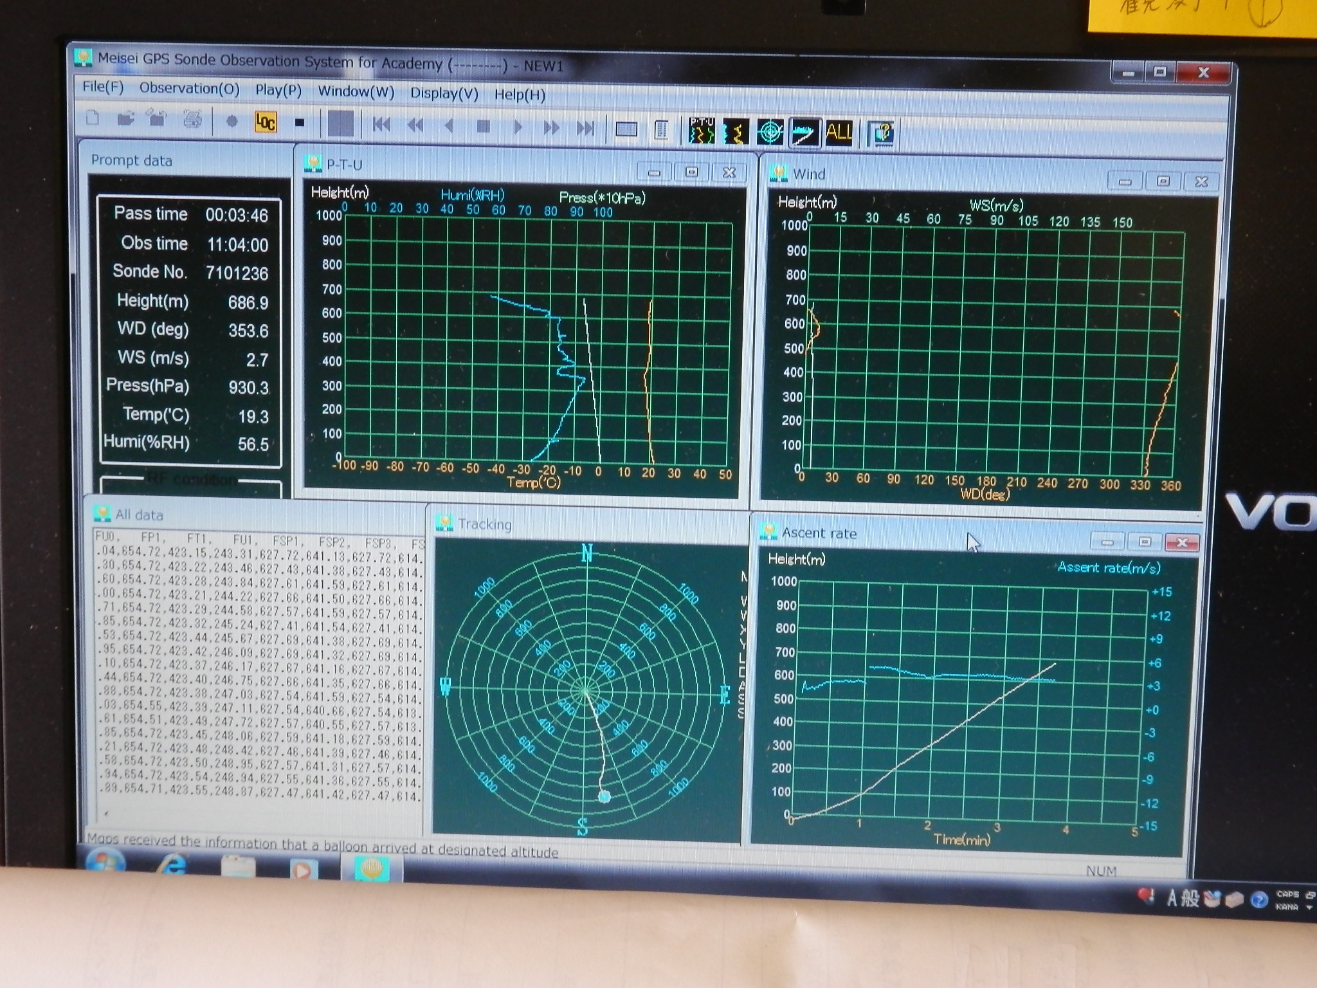The height and width of the screenshot is (988, 1317).
Task: Click the fast forward playback button
Action: pyautogui.click(x=551, y=128)
